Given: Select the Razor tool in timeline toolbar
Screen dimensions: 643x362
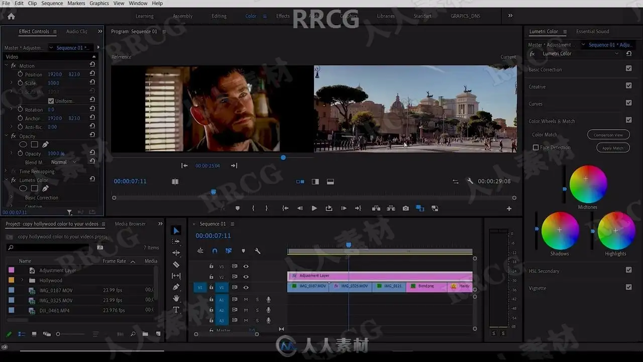Looking at the screenshot, I should [x=176, y=264].
